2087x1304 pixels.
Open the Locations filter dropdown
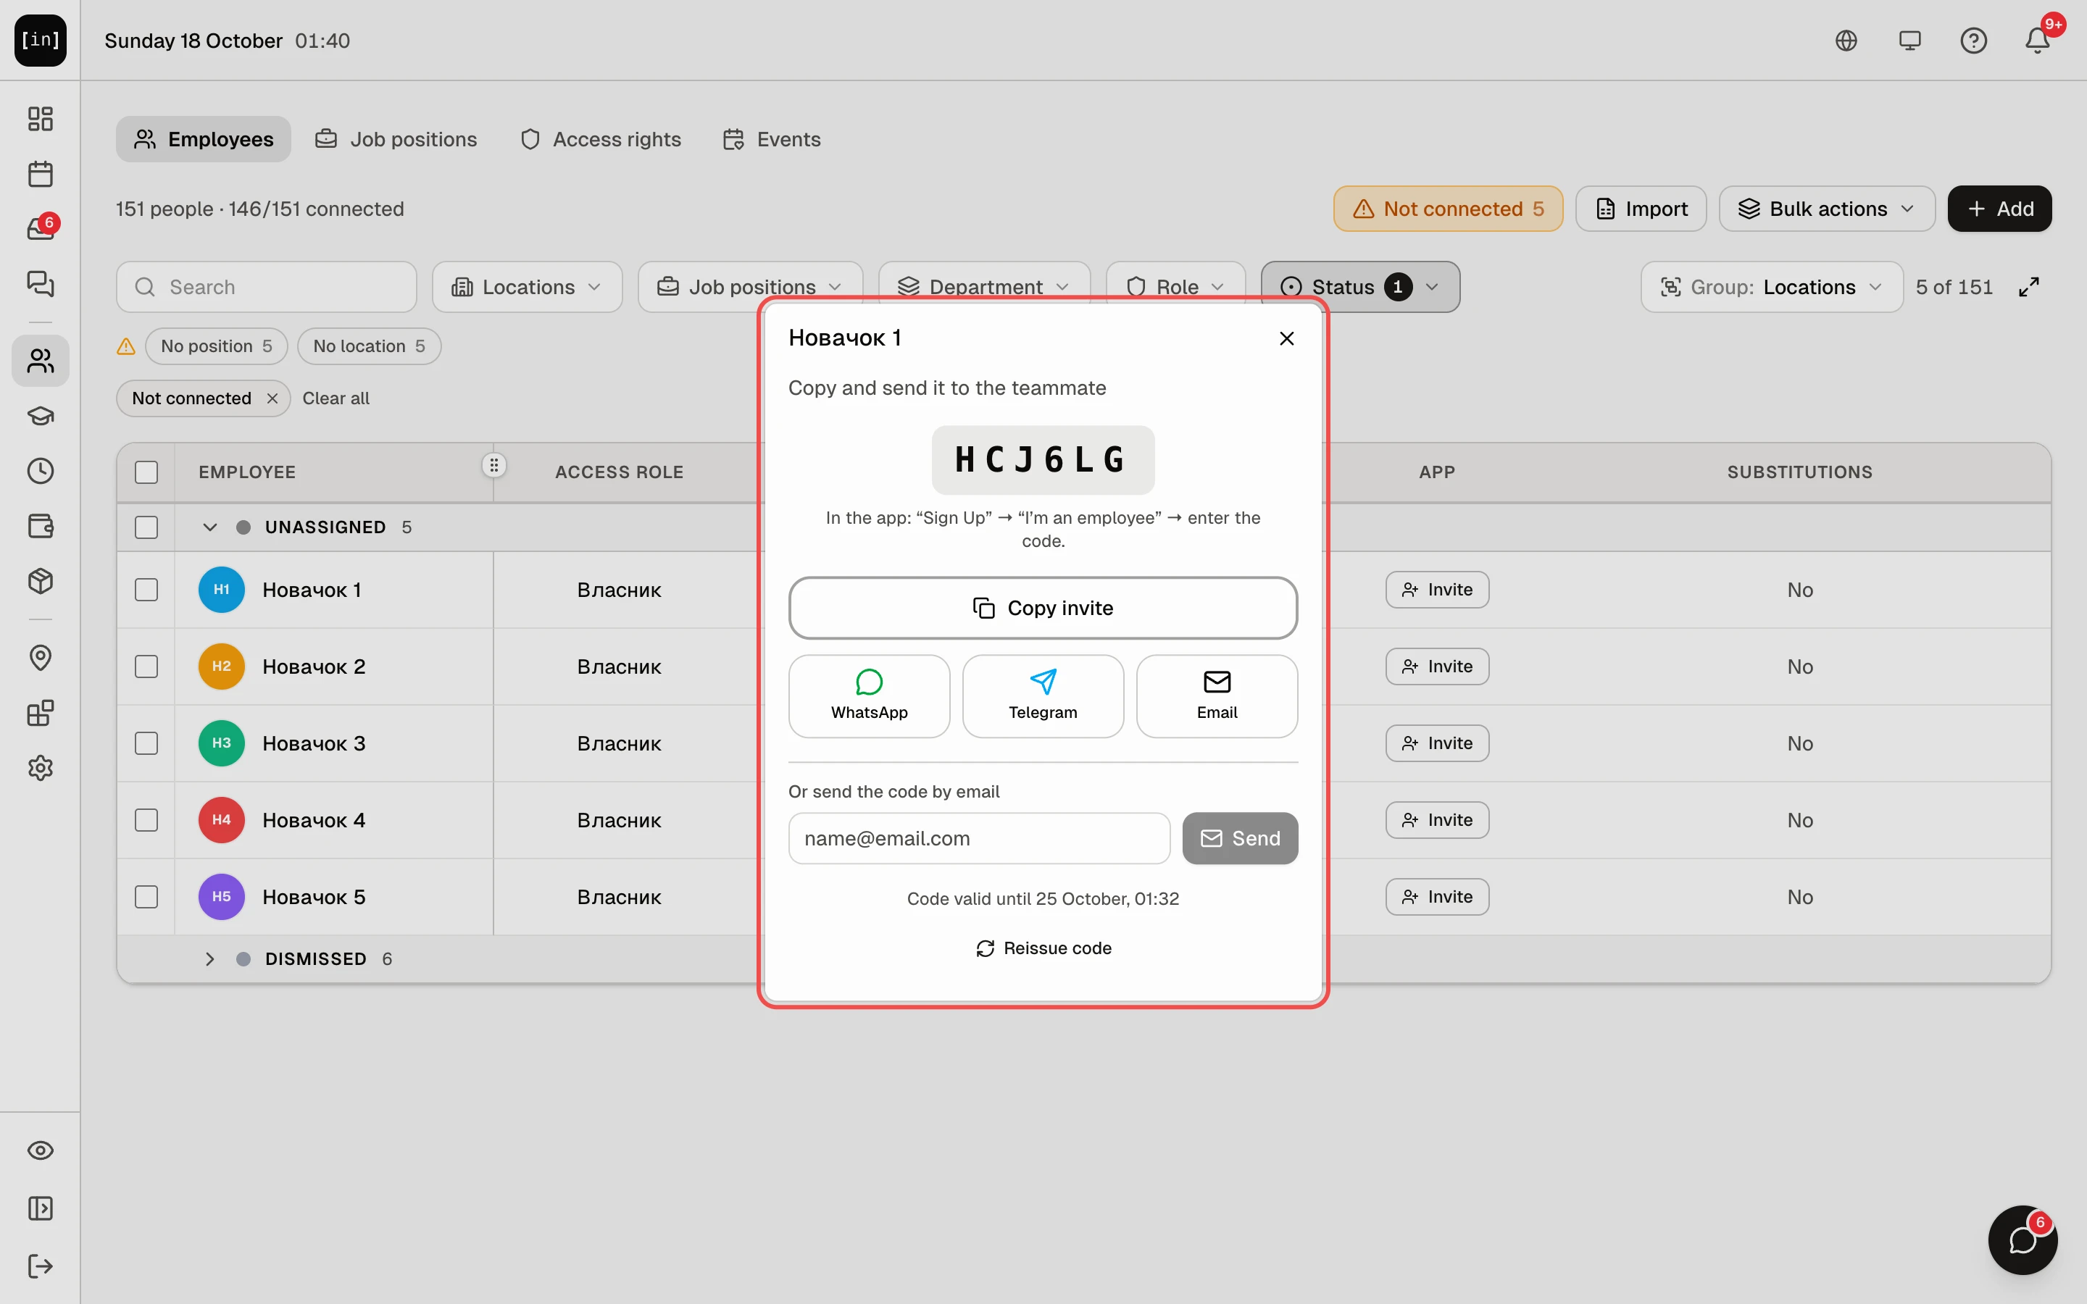pos(527,287)
